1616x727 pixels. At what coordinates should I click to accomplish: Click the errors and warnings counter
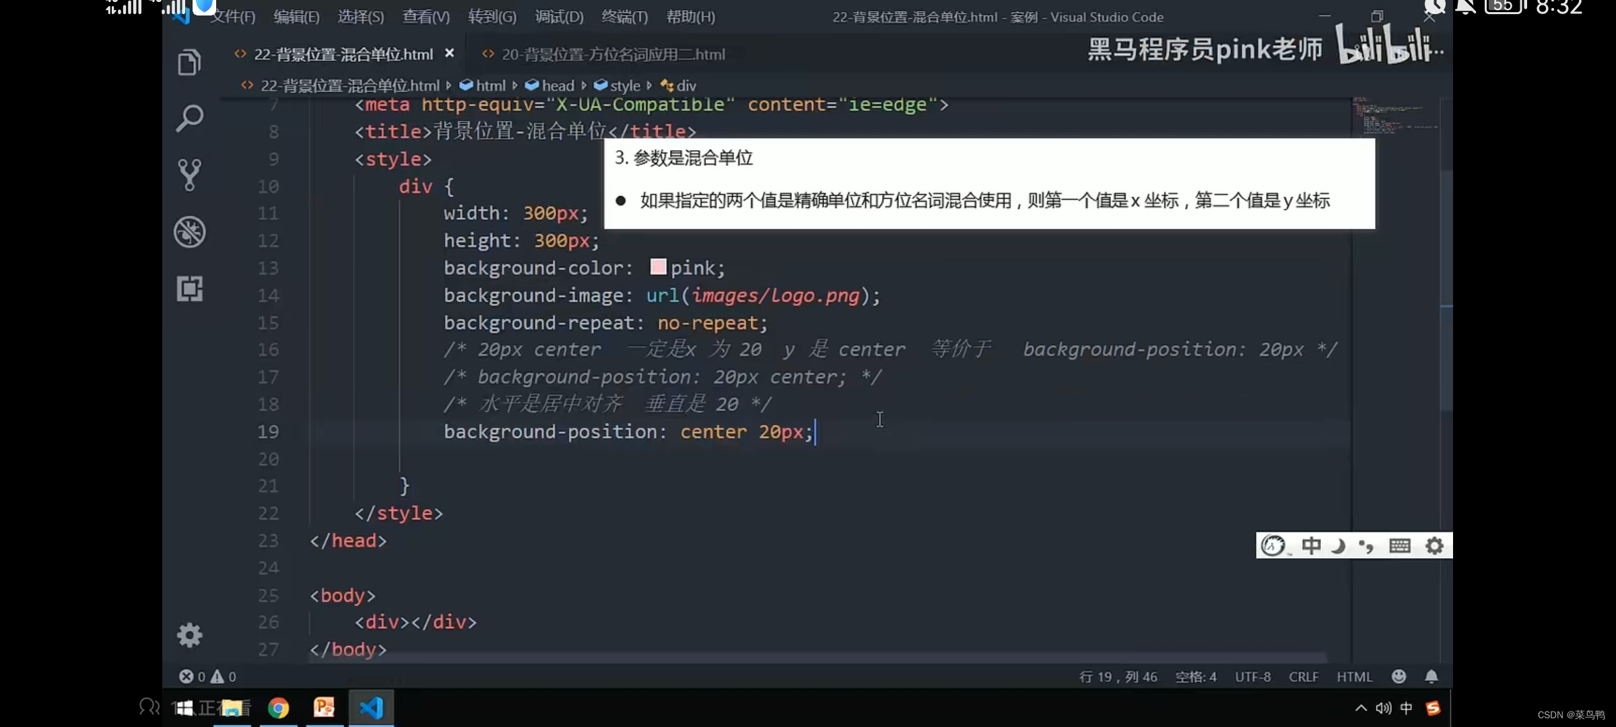tap(207, 677)
